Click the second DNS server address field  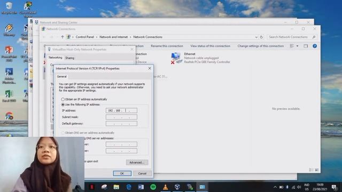pos(121,151)
